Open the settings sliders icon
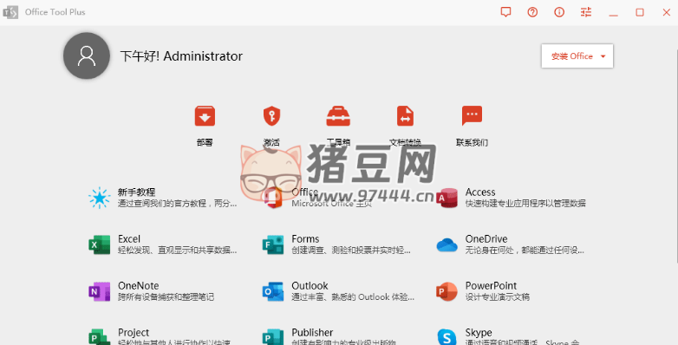 586,12
